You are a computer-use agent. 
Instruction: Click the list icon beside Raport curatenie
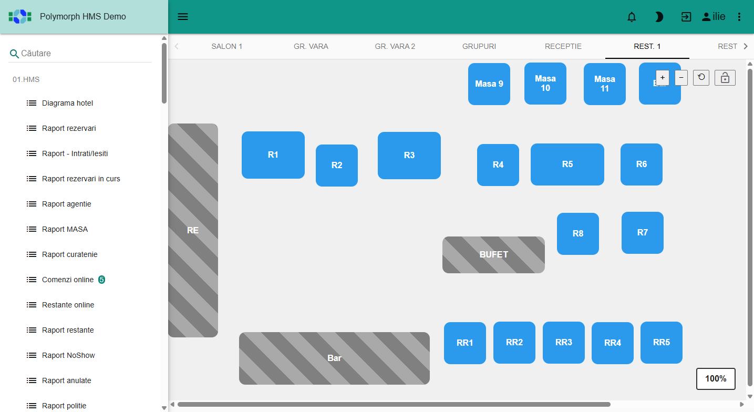(32, 254)
